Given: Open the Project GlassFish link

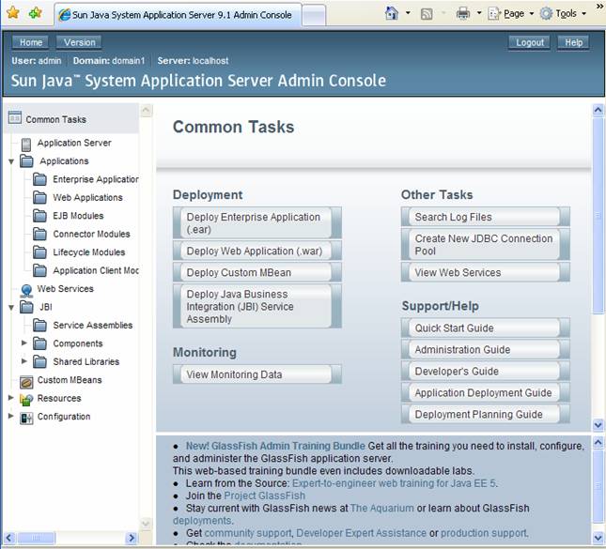Looking at the screenshot, I should click(264, 496).
